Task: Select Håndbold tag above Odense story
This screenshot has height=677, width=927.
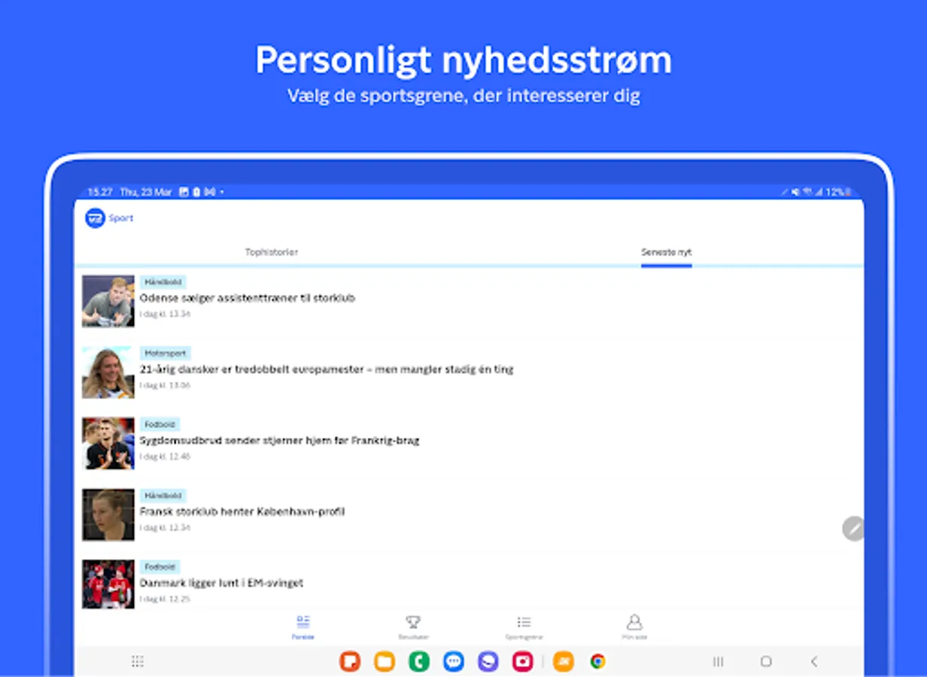Action: (x=163, y=282)
